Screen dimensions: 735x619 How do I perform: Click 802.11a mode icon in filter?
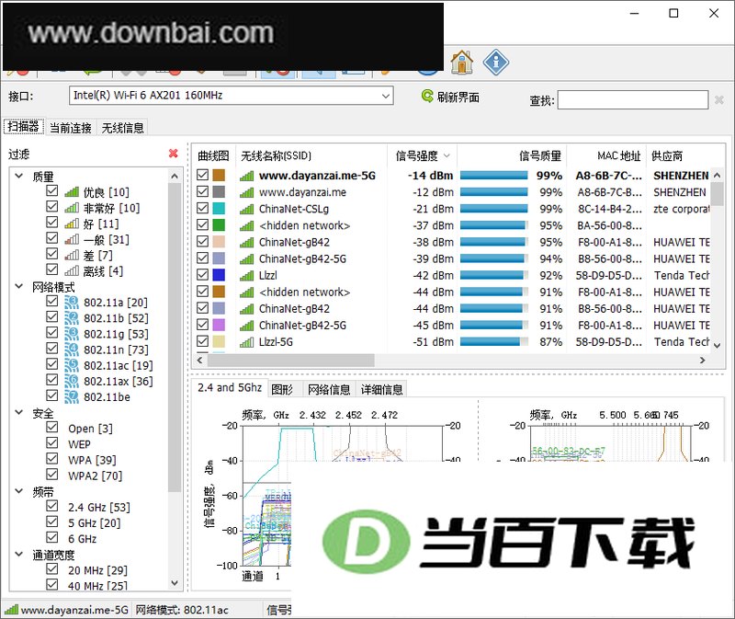click(72, 303)
